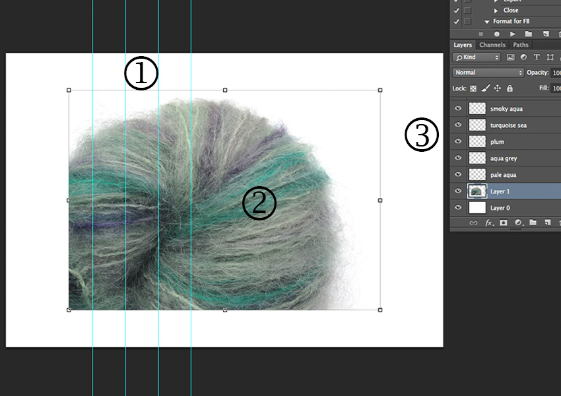Switch to the Channels tab

tap(492, 45)
